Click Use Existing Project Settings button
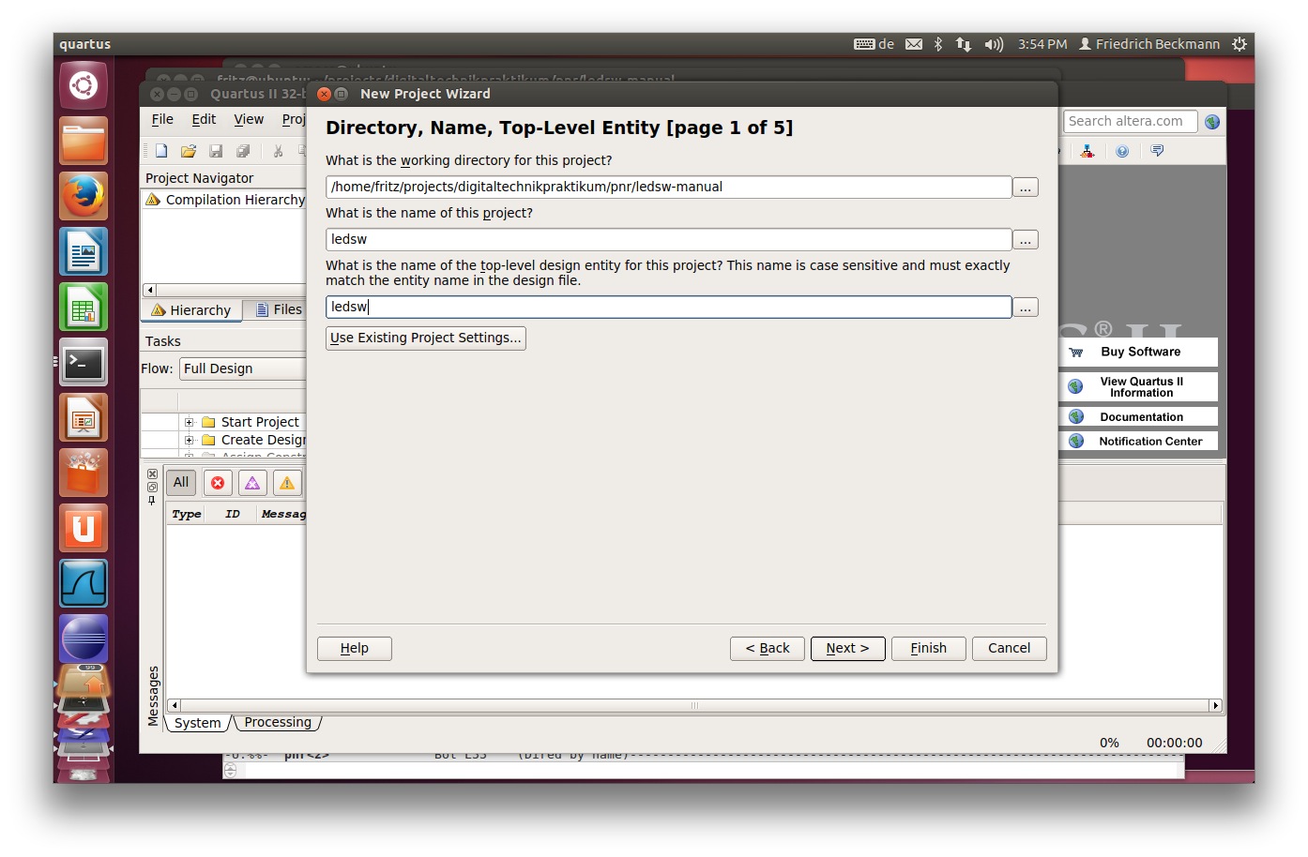This screenshot has width=1308, height=857. pos(425,338)
